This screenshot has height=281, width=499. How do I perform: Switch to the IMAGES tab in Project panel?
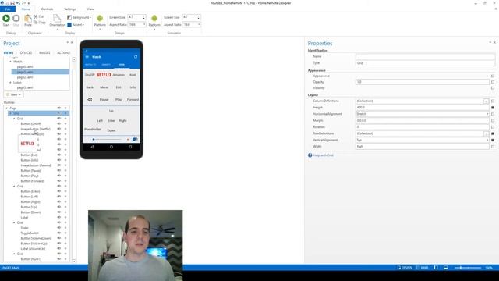44,52
